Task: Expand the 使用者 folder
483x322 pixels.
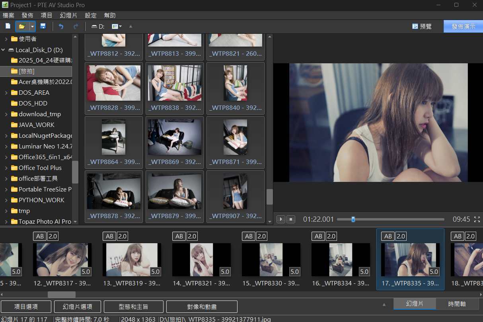Action: 6,39
